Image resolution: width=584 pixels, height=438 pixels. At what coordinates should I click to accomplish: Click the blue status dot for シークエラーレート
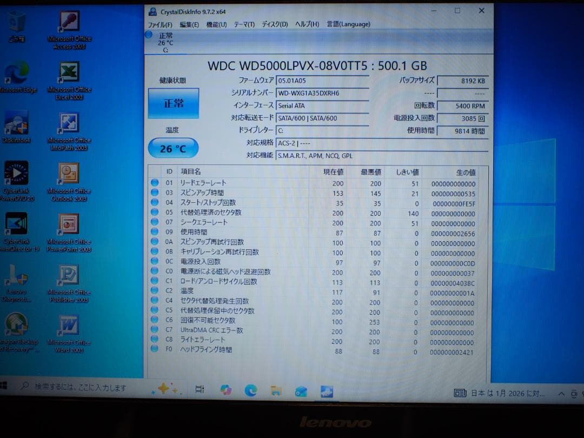(x=155, y=222)
